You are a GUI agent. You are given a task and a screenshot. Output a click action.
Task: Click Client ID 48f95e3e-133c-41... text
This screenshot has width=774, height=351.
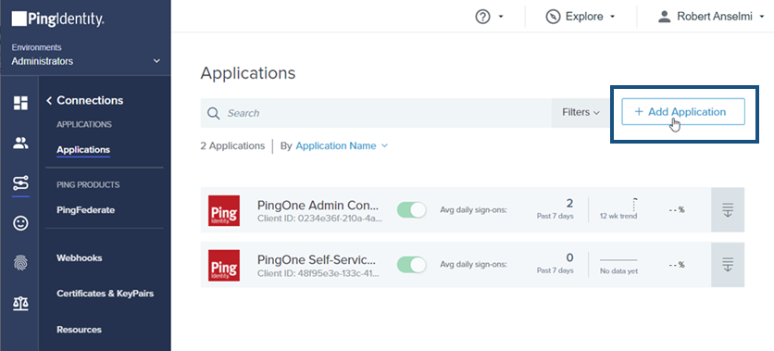318,273
